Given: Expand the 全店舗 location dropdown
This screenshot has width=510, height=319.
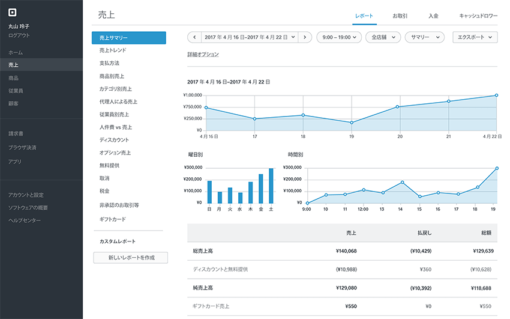Looking at the screenshot, I should pos(383,37).
